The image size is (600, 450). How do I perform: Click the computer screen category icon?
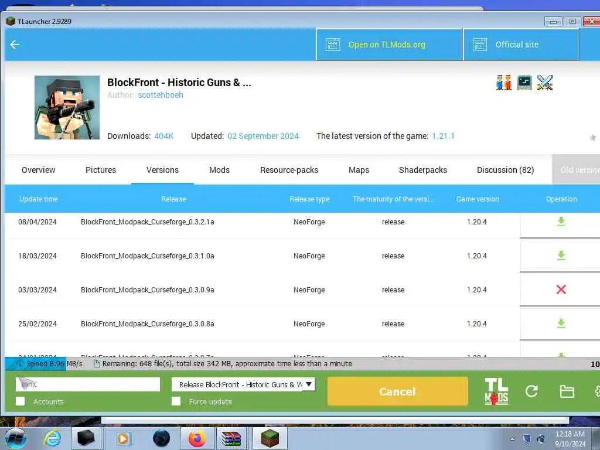(x=524, y=83)
